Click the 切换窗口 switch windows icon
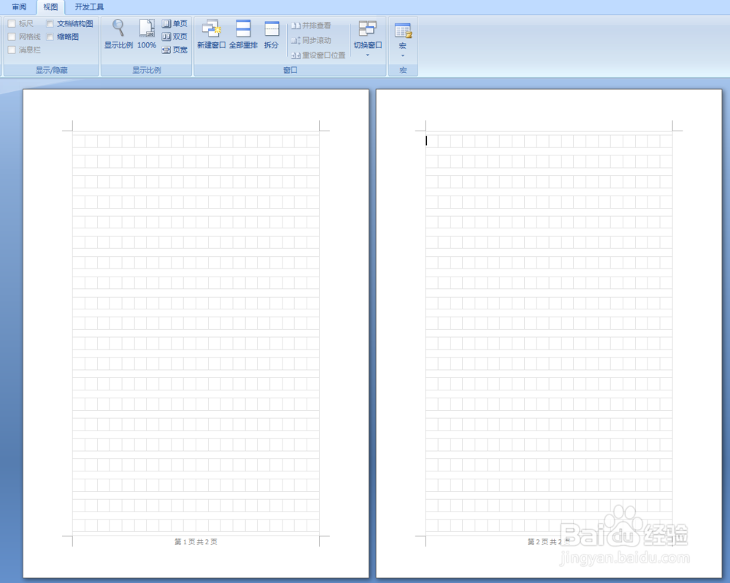Image resolution: width=730 pixels, height=583 pixels. [x=368, y=30]
